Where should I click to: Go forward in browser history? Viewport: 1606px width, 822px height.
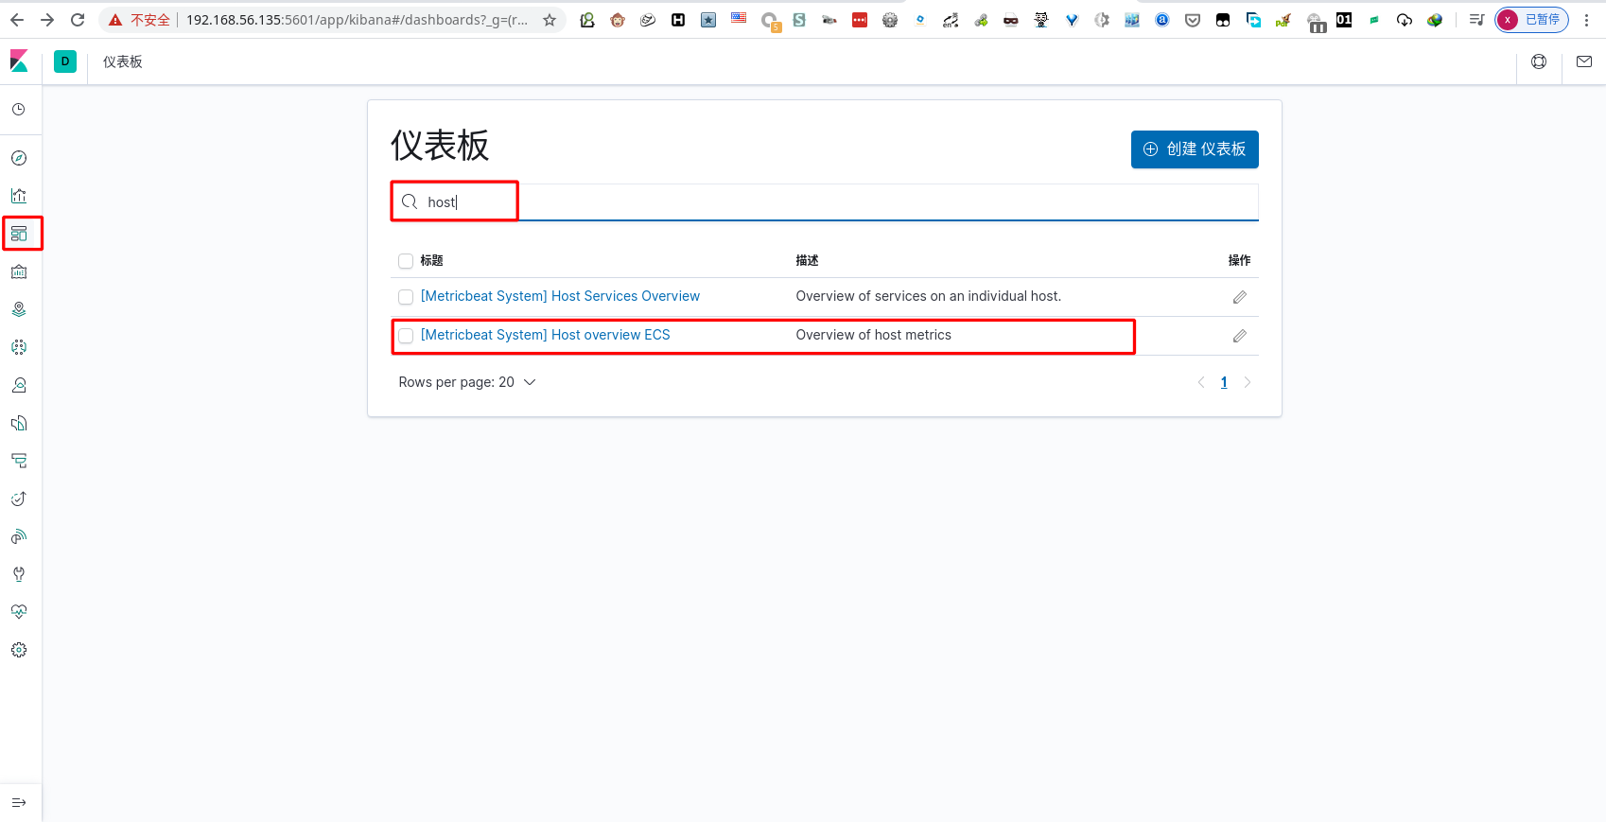(x=47, y=20)
